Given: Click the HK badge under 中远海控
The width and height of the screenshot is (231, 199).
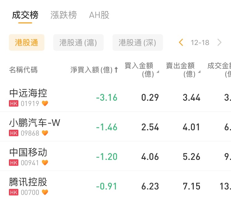Looking at the screenshot, I should click(x=14, y=104).
